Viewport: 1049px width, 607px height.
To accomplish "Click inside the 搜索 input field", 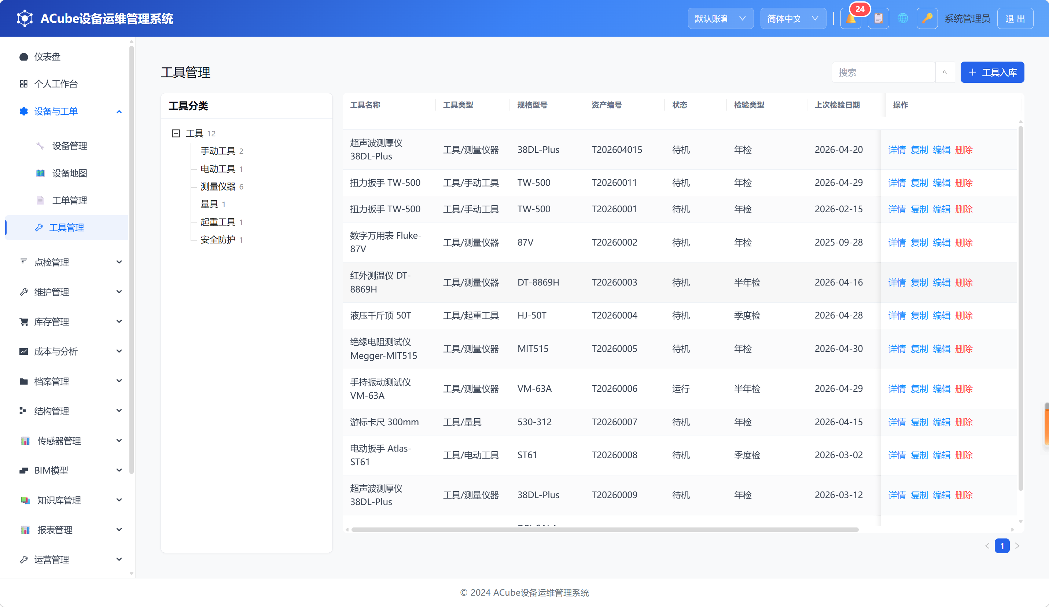I will [x=883, y=73].
